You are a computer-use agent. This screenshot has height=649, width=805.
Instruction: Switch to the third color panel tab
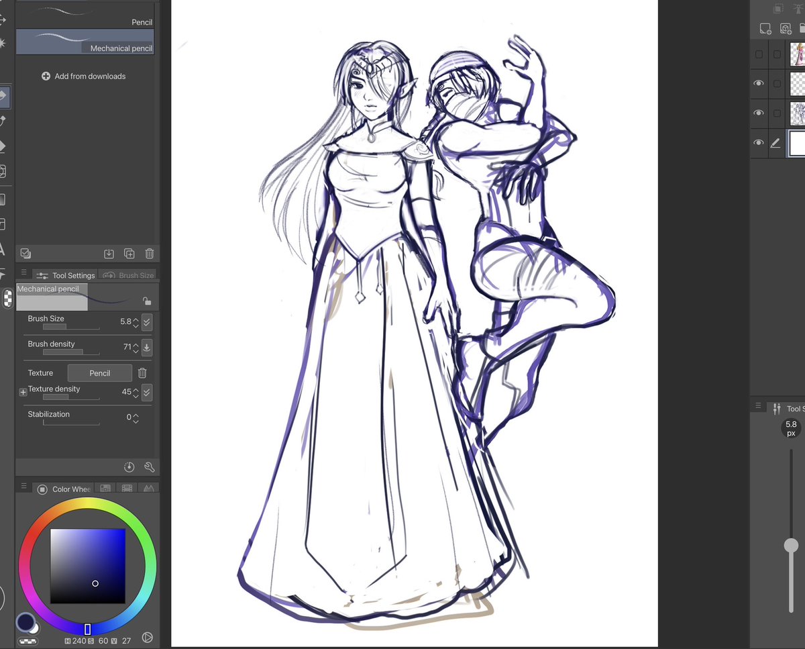[x=126, y=489]
